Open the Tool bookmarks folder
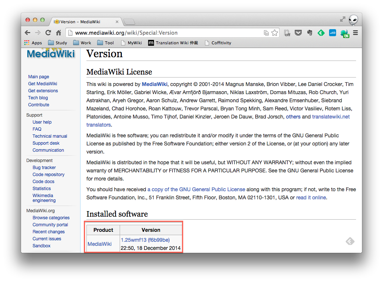Image resolution: width=383 pixels, height=282 pixels. (x=106, y=43)
